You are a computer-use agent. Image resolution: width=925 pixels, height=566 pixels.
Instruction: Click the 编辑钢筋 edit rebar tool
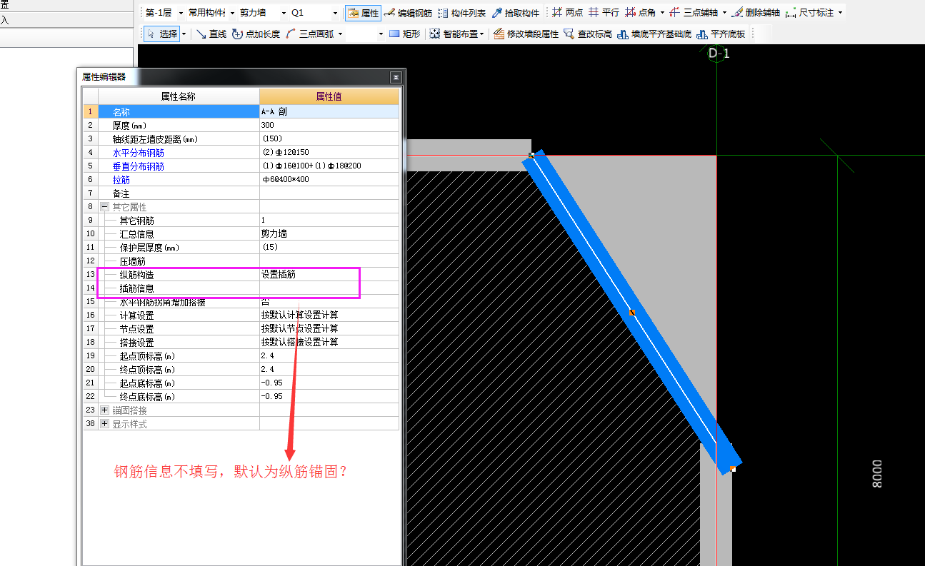(x=408, y=13)
